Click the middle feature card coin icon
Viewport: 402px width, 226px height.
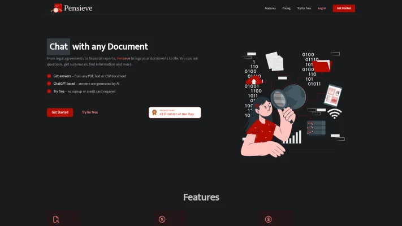click(x=162, y=219)
